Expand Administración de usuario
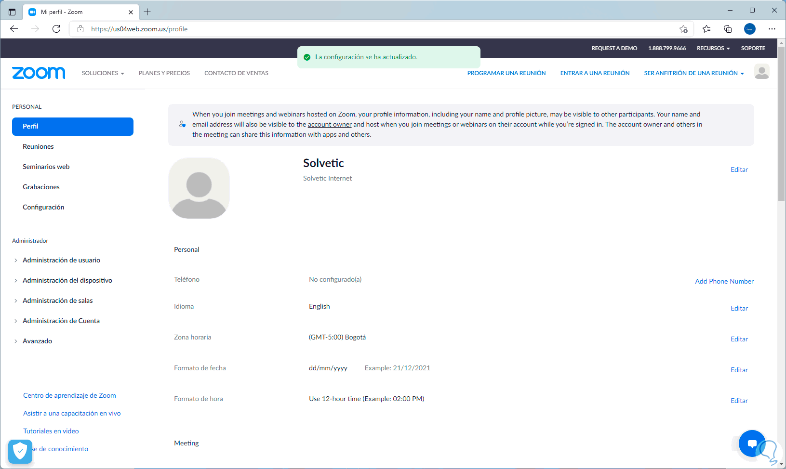This screenshot has height=469, width=786. pos(61,260)
